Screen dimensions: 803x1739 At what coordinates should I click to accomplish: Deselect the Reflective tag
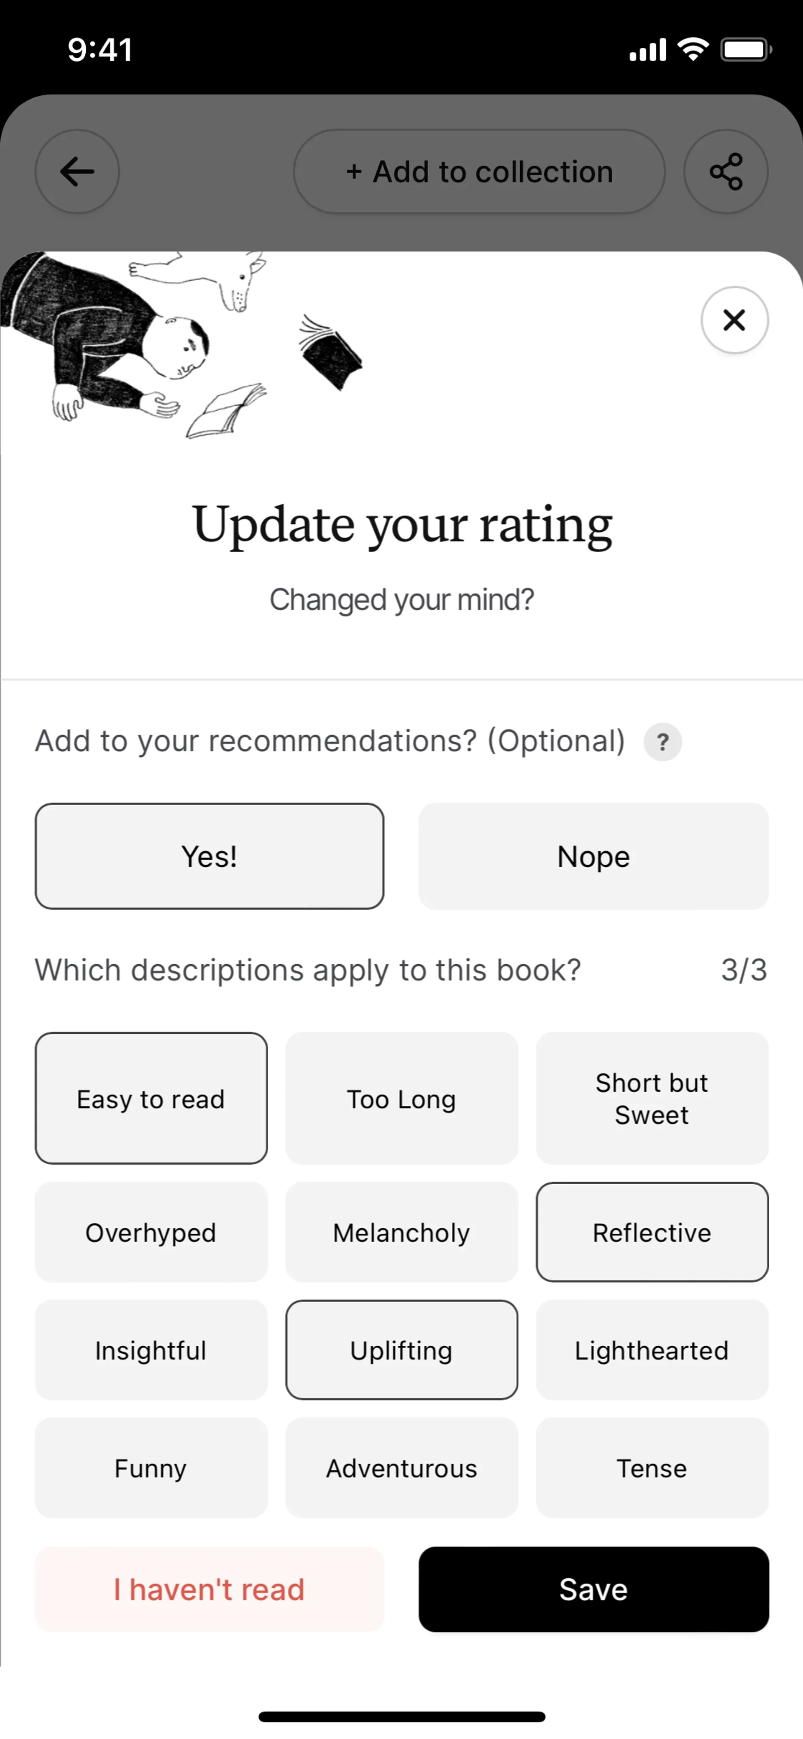[x=652, y=1232]
